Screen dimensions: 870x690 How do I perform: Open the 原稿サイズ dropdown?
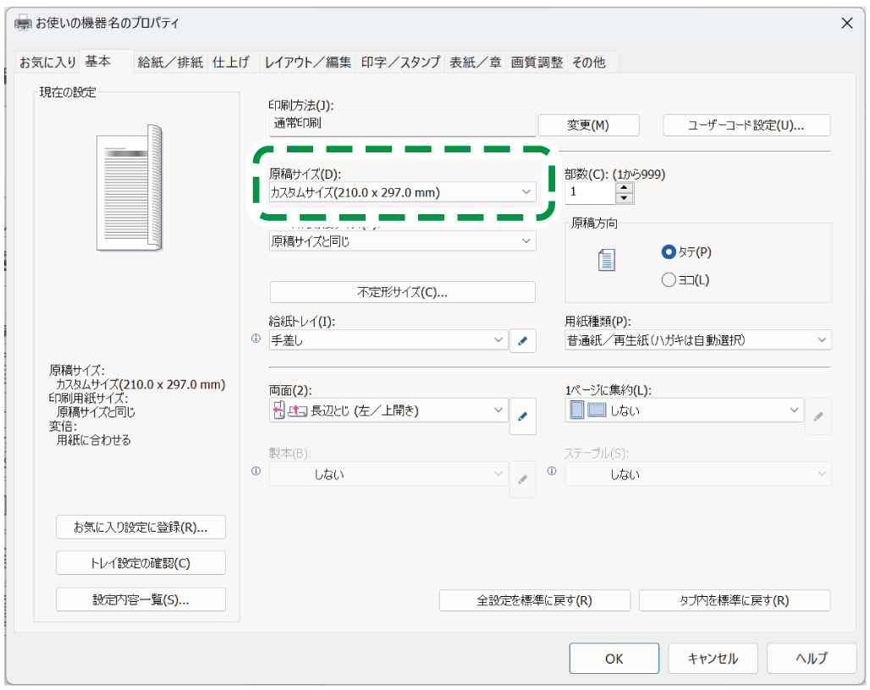402,193
